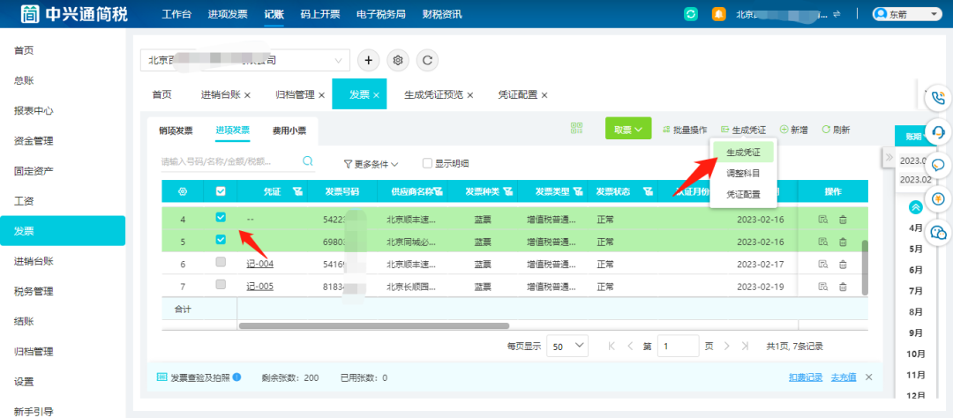Screen dimensions: 953x418
Task: Open the 扣费记录 link
Action: (806, 377)
